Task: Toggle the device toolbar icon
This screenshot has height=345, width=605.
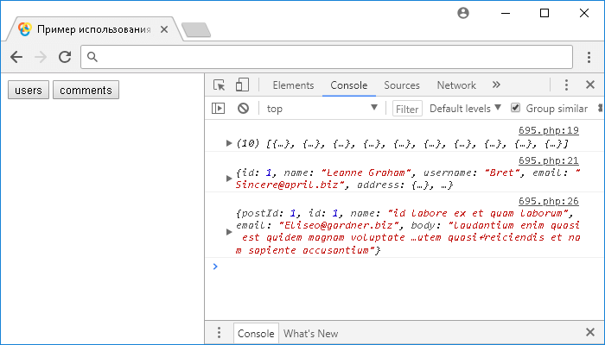Action: click(242, 85)
